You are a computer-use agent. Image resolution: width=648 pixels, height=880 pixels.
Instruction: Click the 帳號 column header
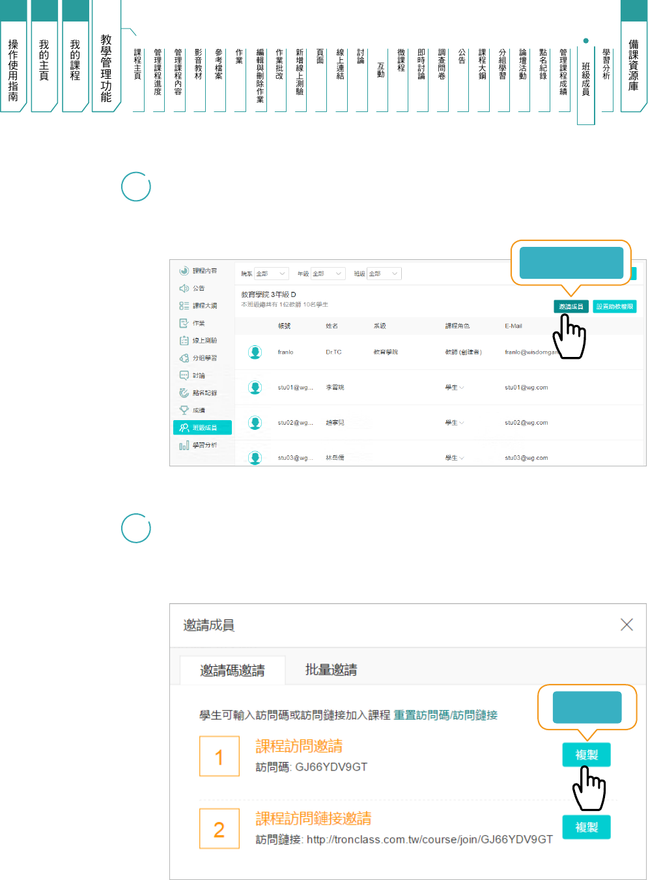click(x=285, y=326)
